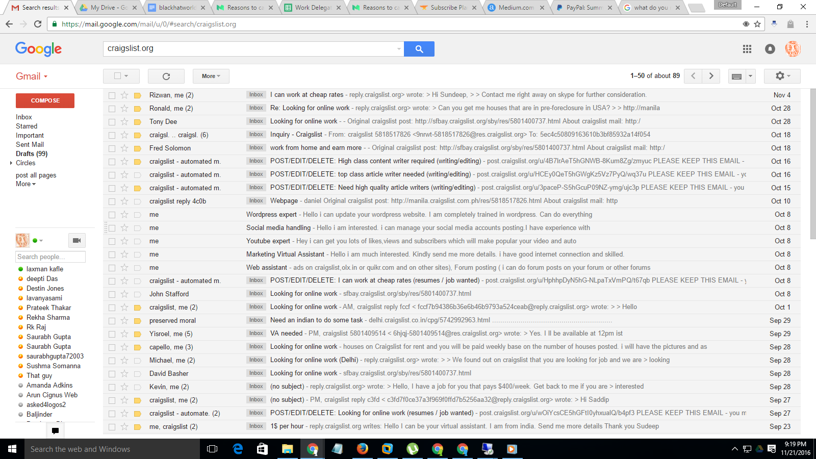Viewport: 816px width, 459px height.
Task: Open the account profile avatar
Action: [793, 49]
